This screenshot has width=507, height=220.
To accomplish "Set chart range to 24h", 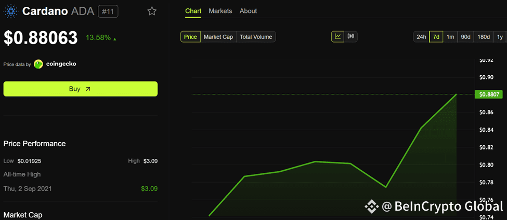I will tap(421, 37).
